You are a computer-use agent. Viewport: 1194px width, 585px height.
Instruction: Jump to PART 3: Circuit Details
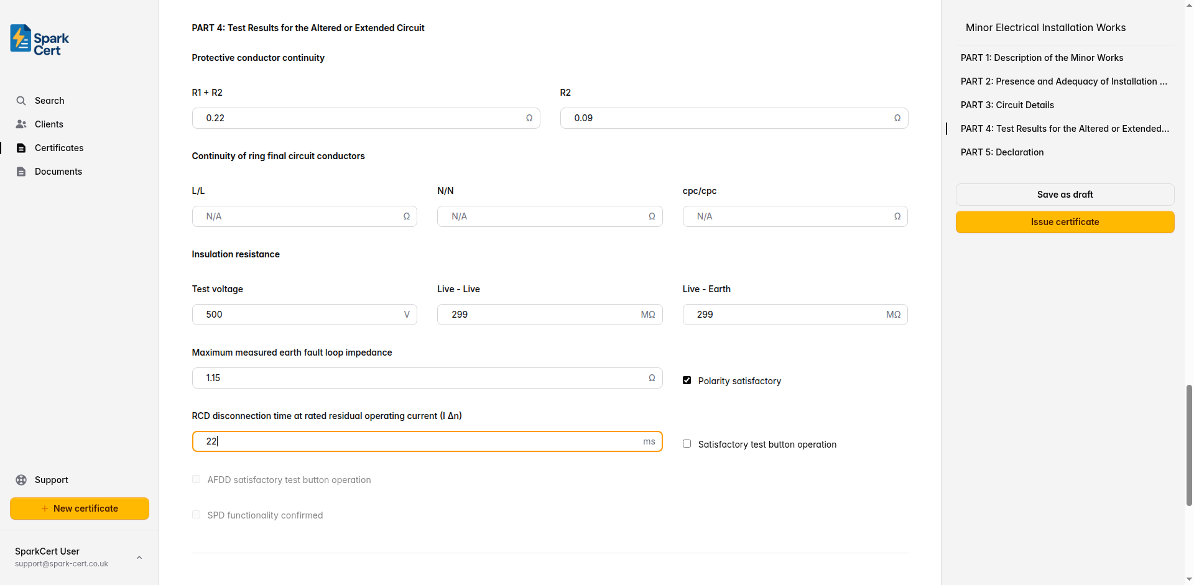pyautogui.click(x=1007, y=105)
